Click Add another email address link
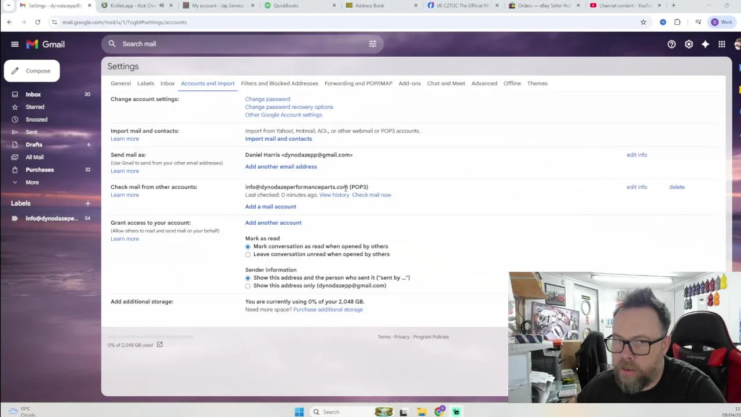Image resolution: width=741 pixels, height=417 pixels. coord(281,167)
